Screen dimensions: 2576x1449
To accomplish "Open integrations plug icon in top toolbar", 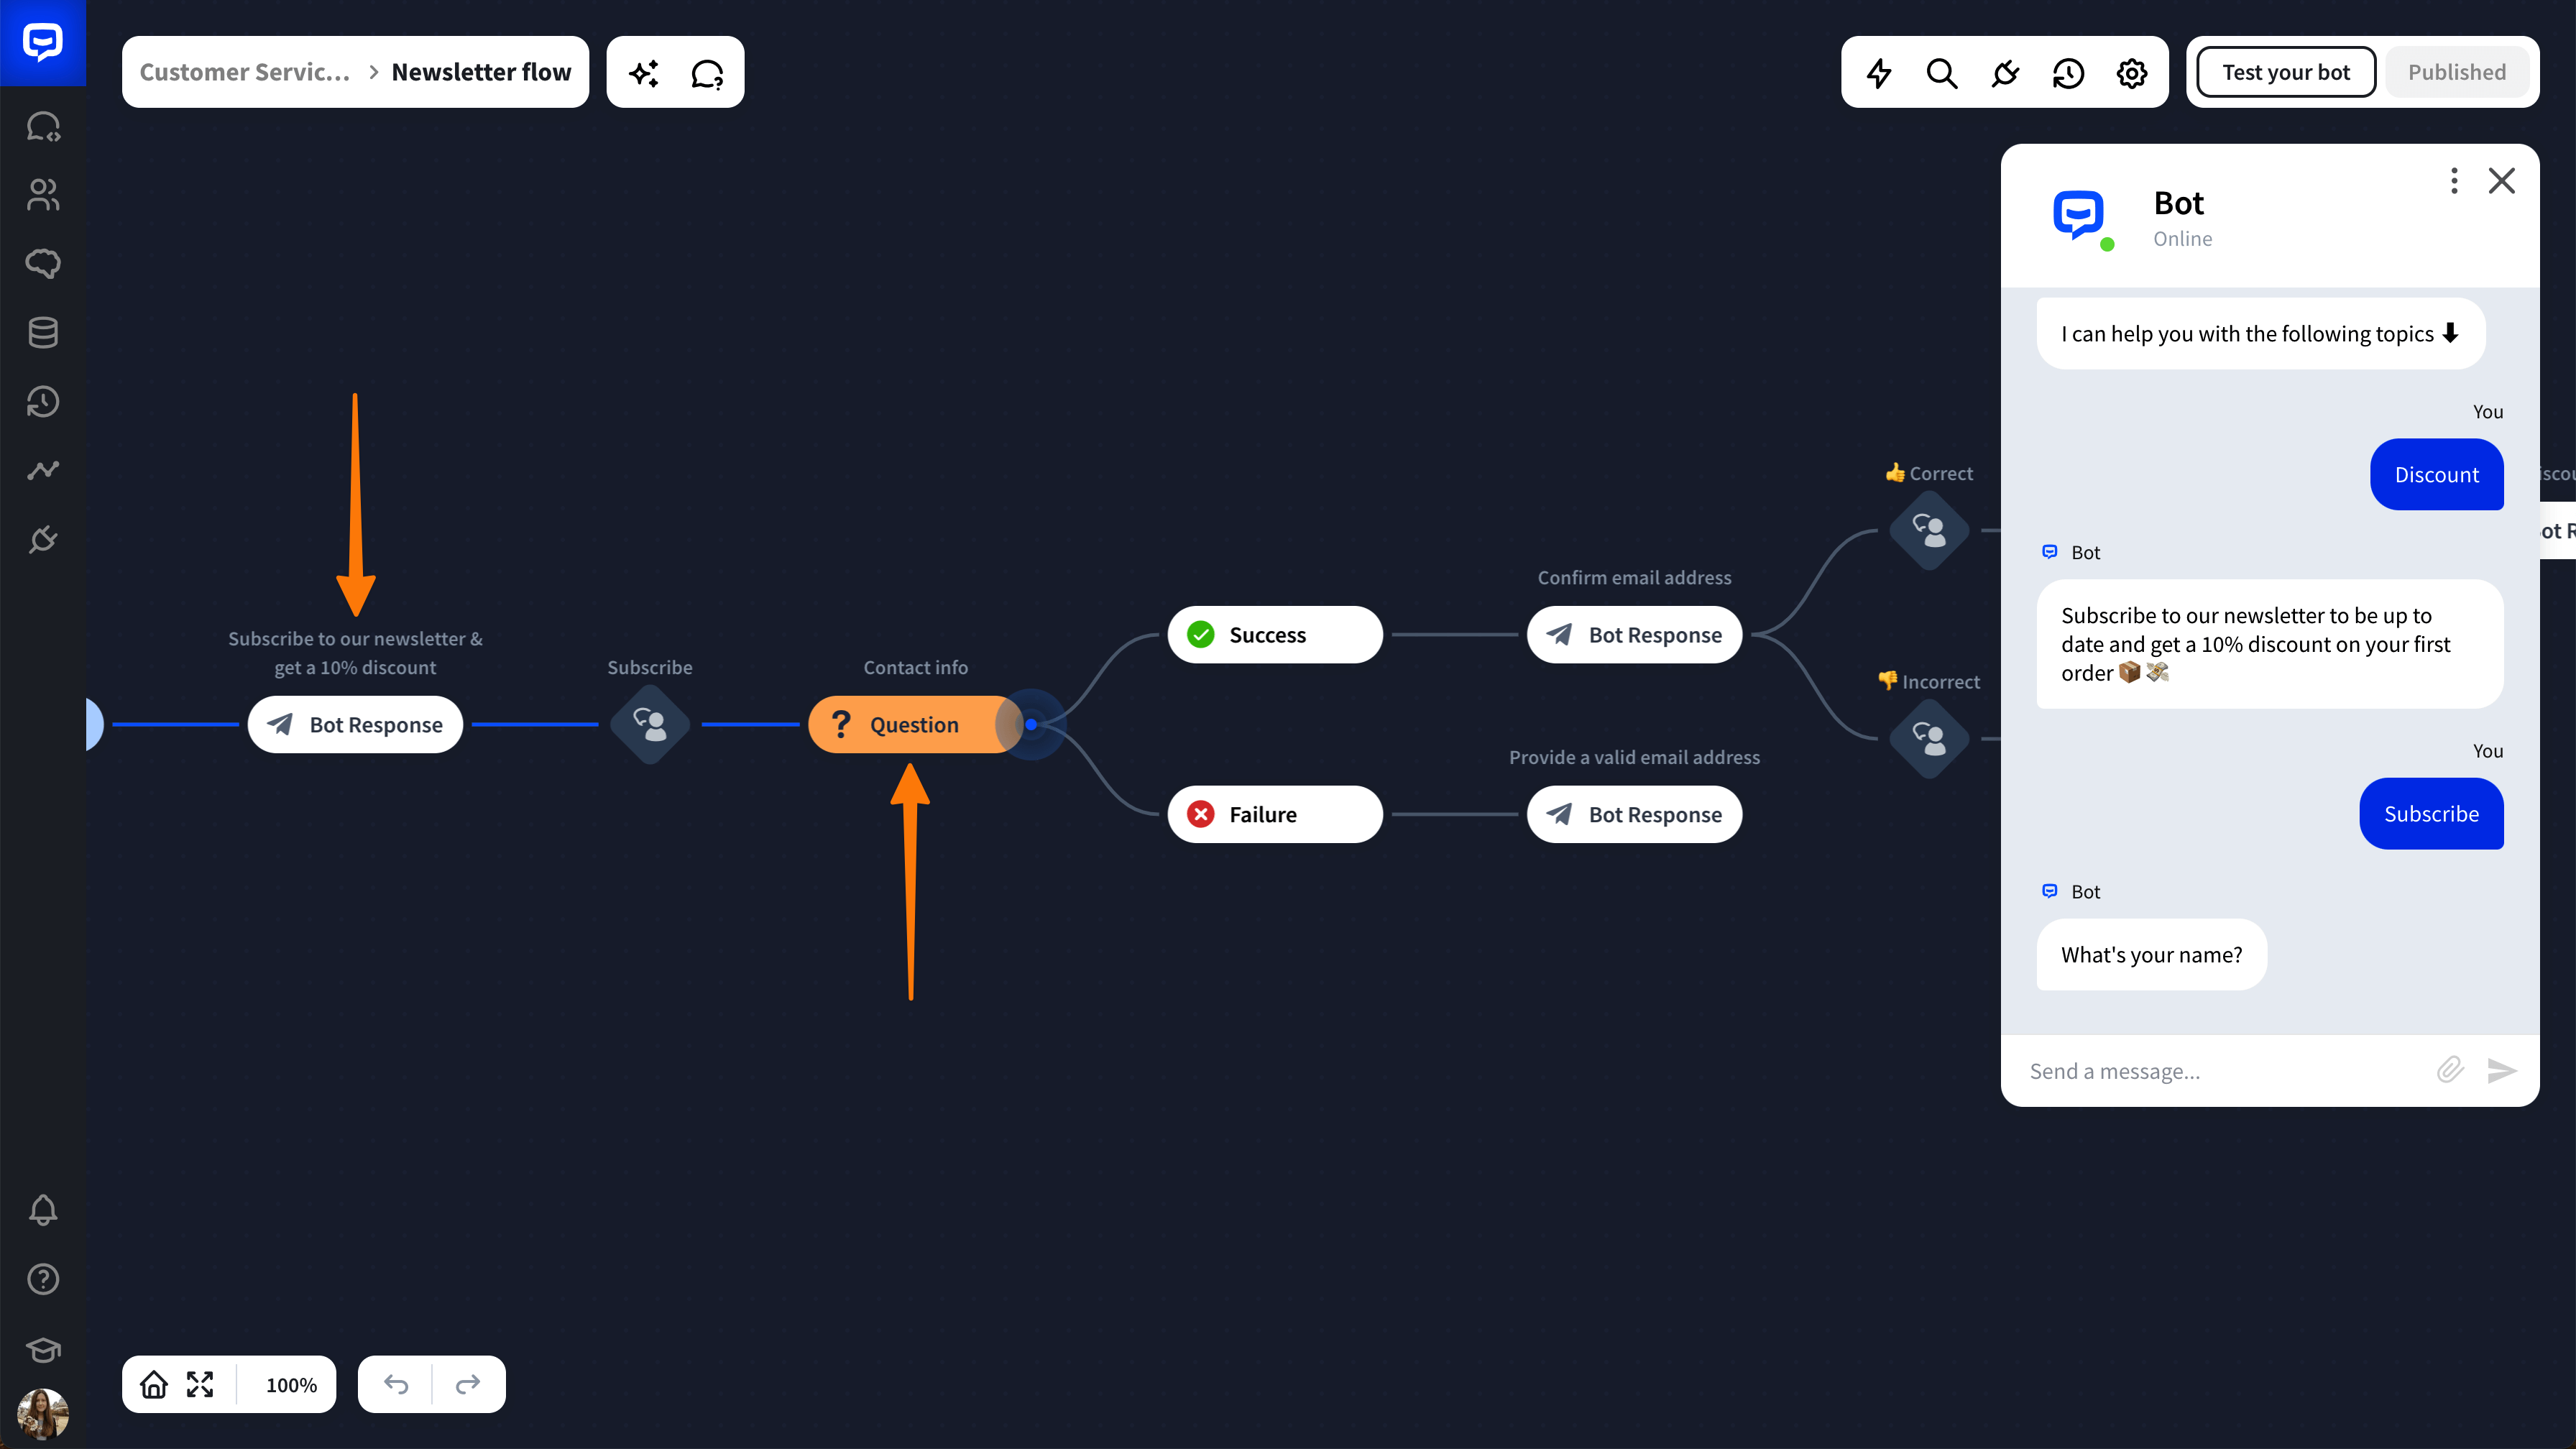I will click(x=2005, y=72).
